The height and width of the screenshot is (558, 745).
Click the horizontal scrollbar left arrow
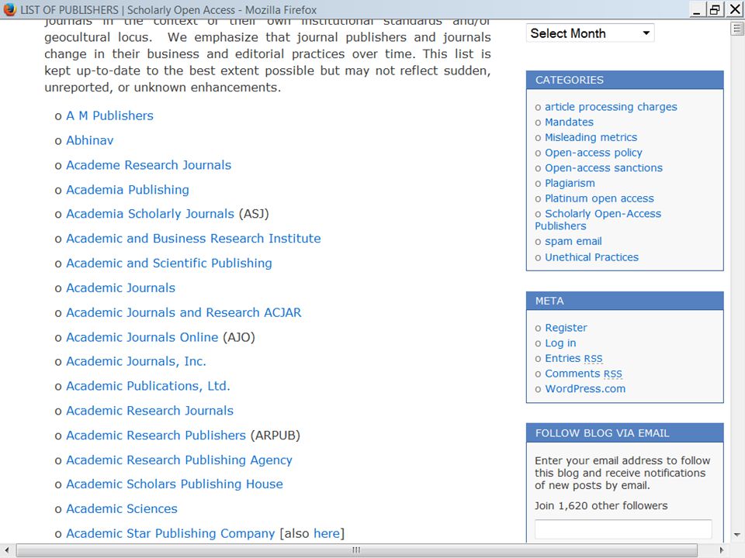[x=7, y=550]
